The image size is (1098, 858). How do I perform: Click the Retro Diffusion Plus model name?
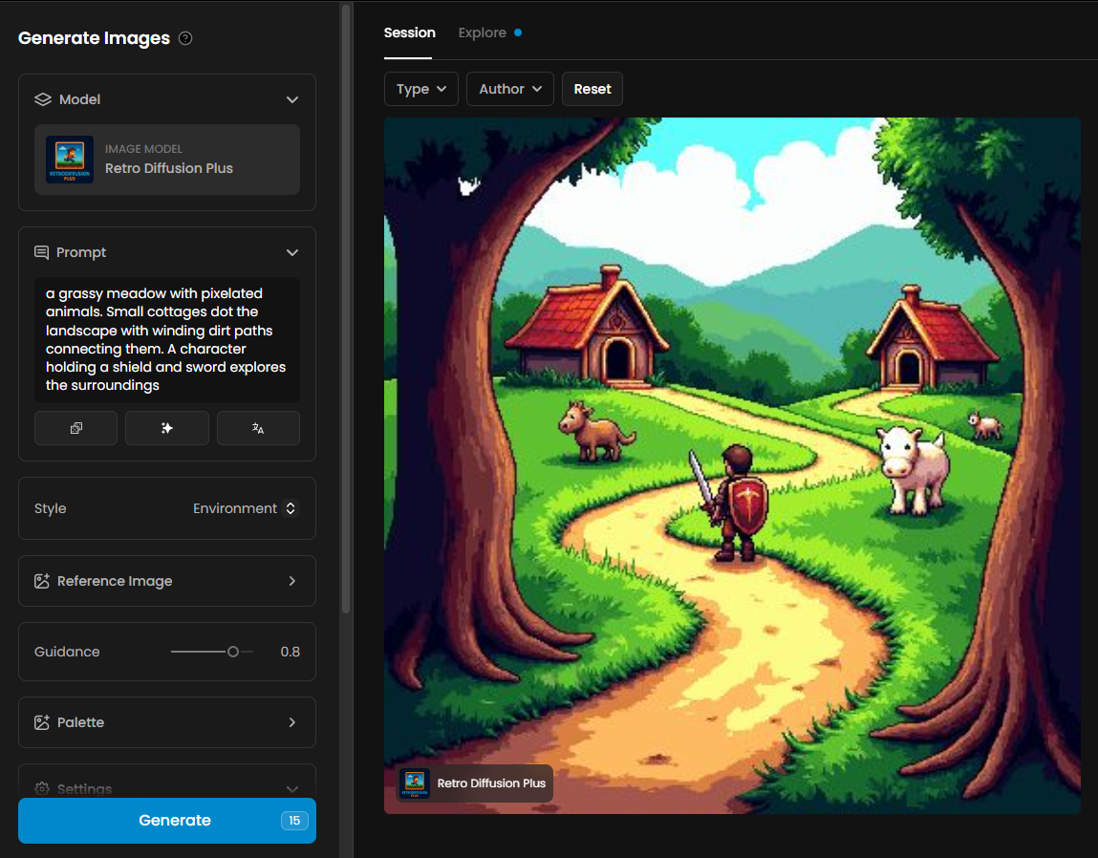(169, 168)
